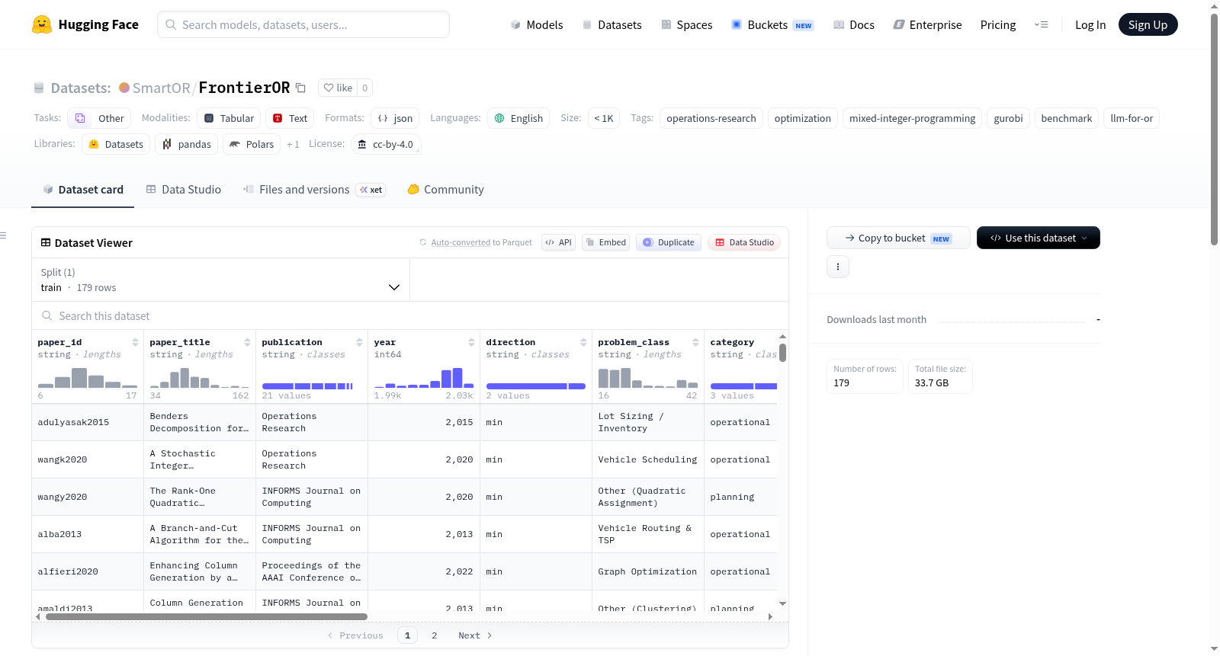The width and height of the screenshot is (1220, 656).
Task: Go to Spaces
Action: (687, 24)
